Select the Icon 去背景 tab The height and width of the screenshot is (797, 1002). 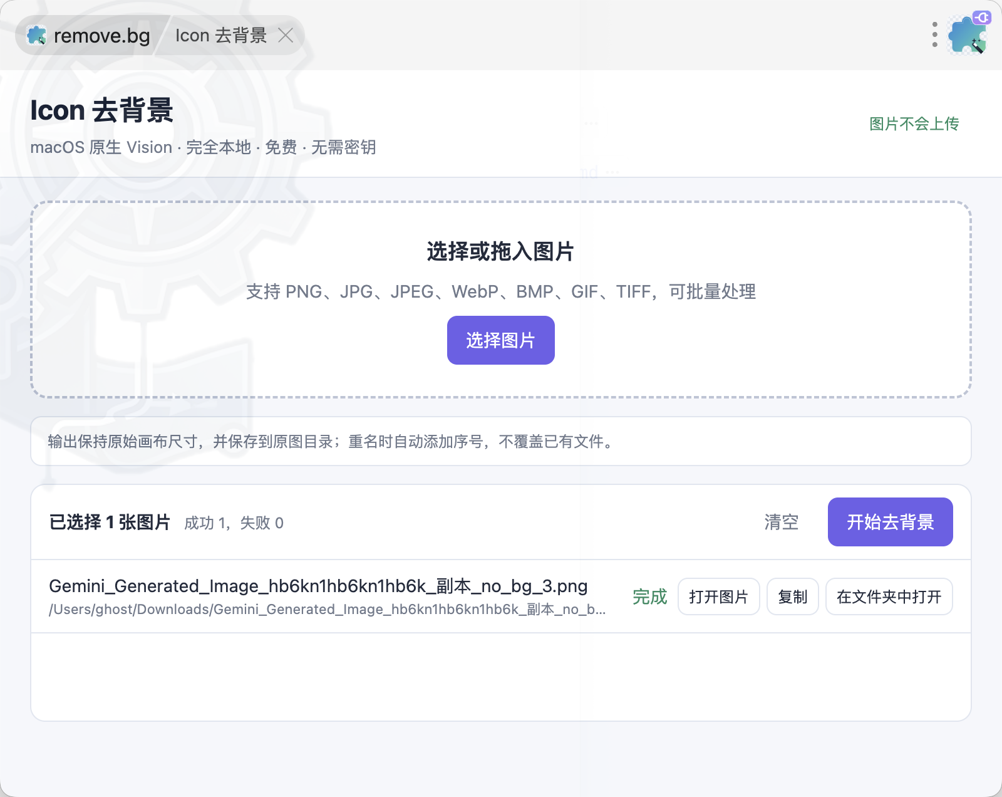221,36
